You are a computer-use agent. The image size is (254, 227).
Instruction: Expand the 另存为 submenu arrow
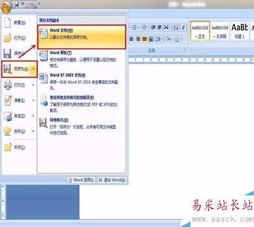(x=33, y=69)
